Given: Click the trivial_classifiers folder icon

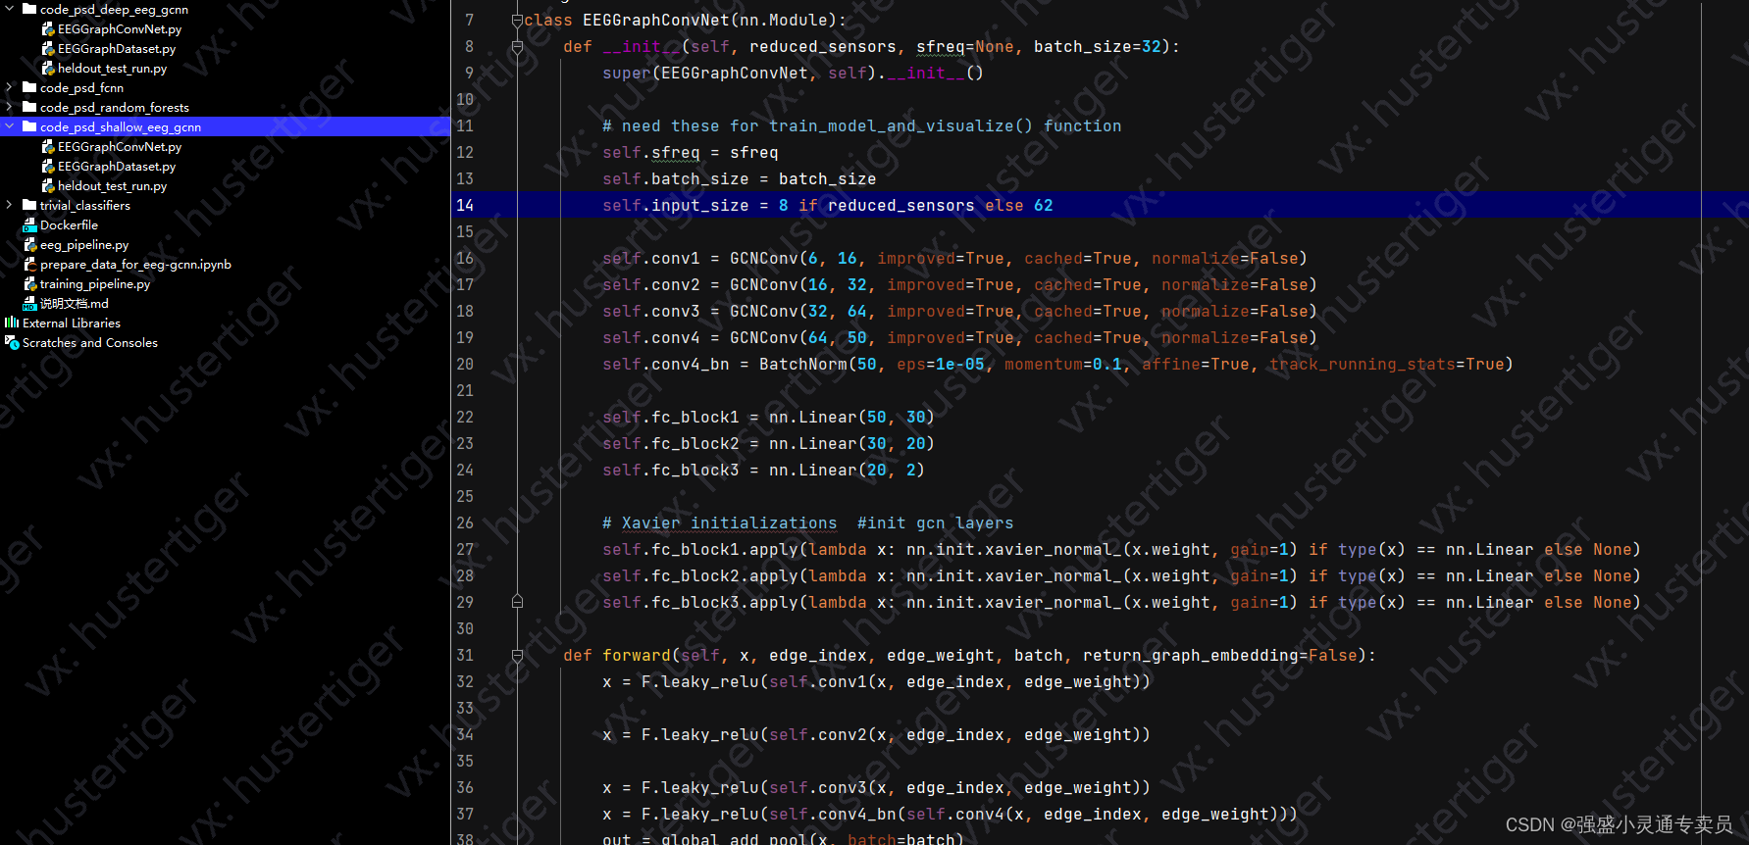Looking at the screenshot, I should click(29, 205).
